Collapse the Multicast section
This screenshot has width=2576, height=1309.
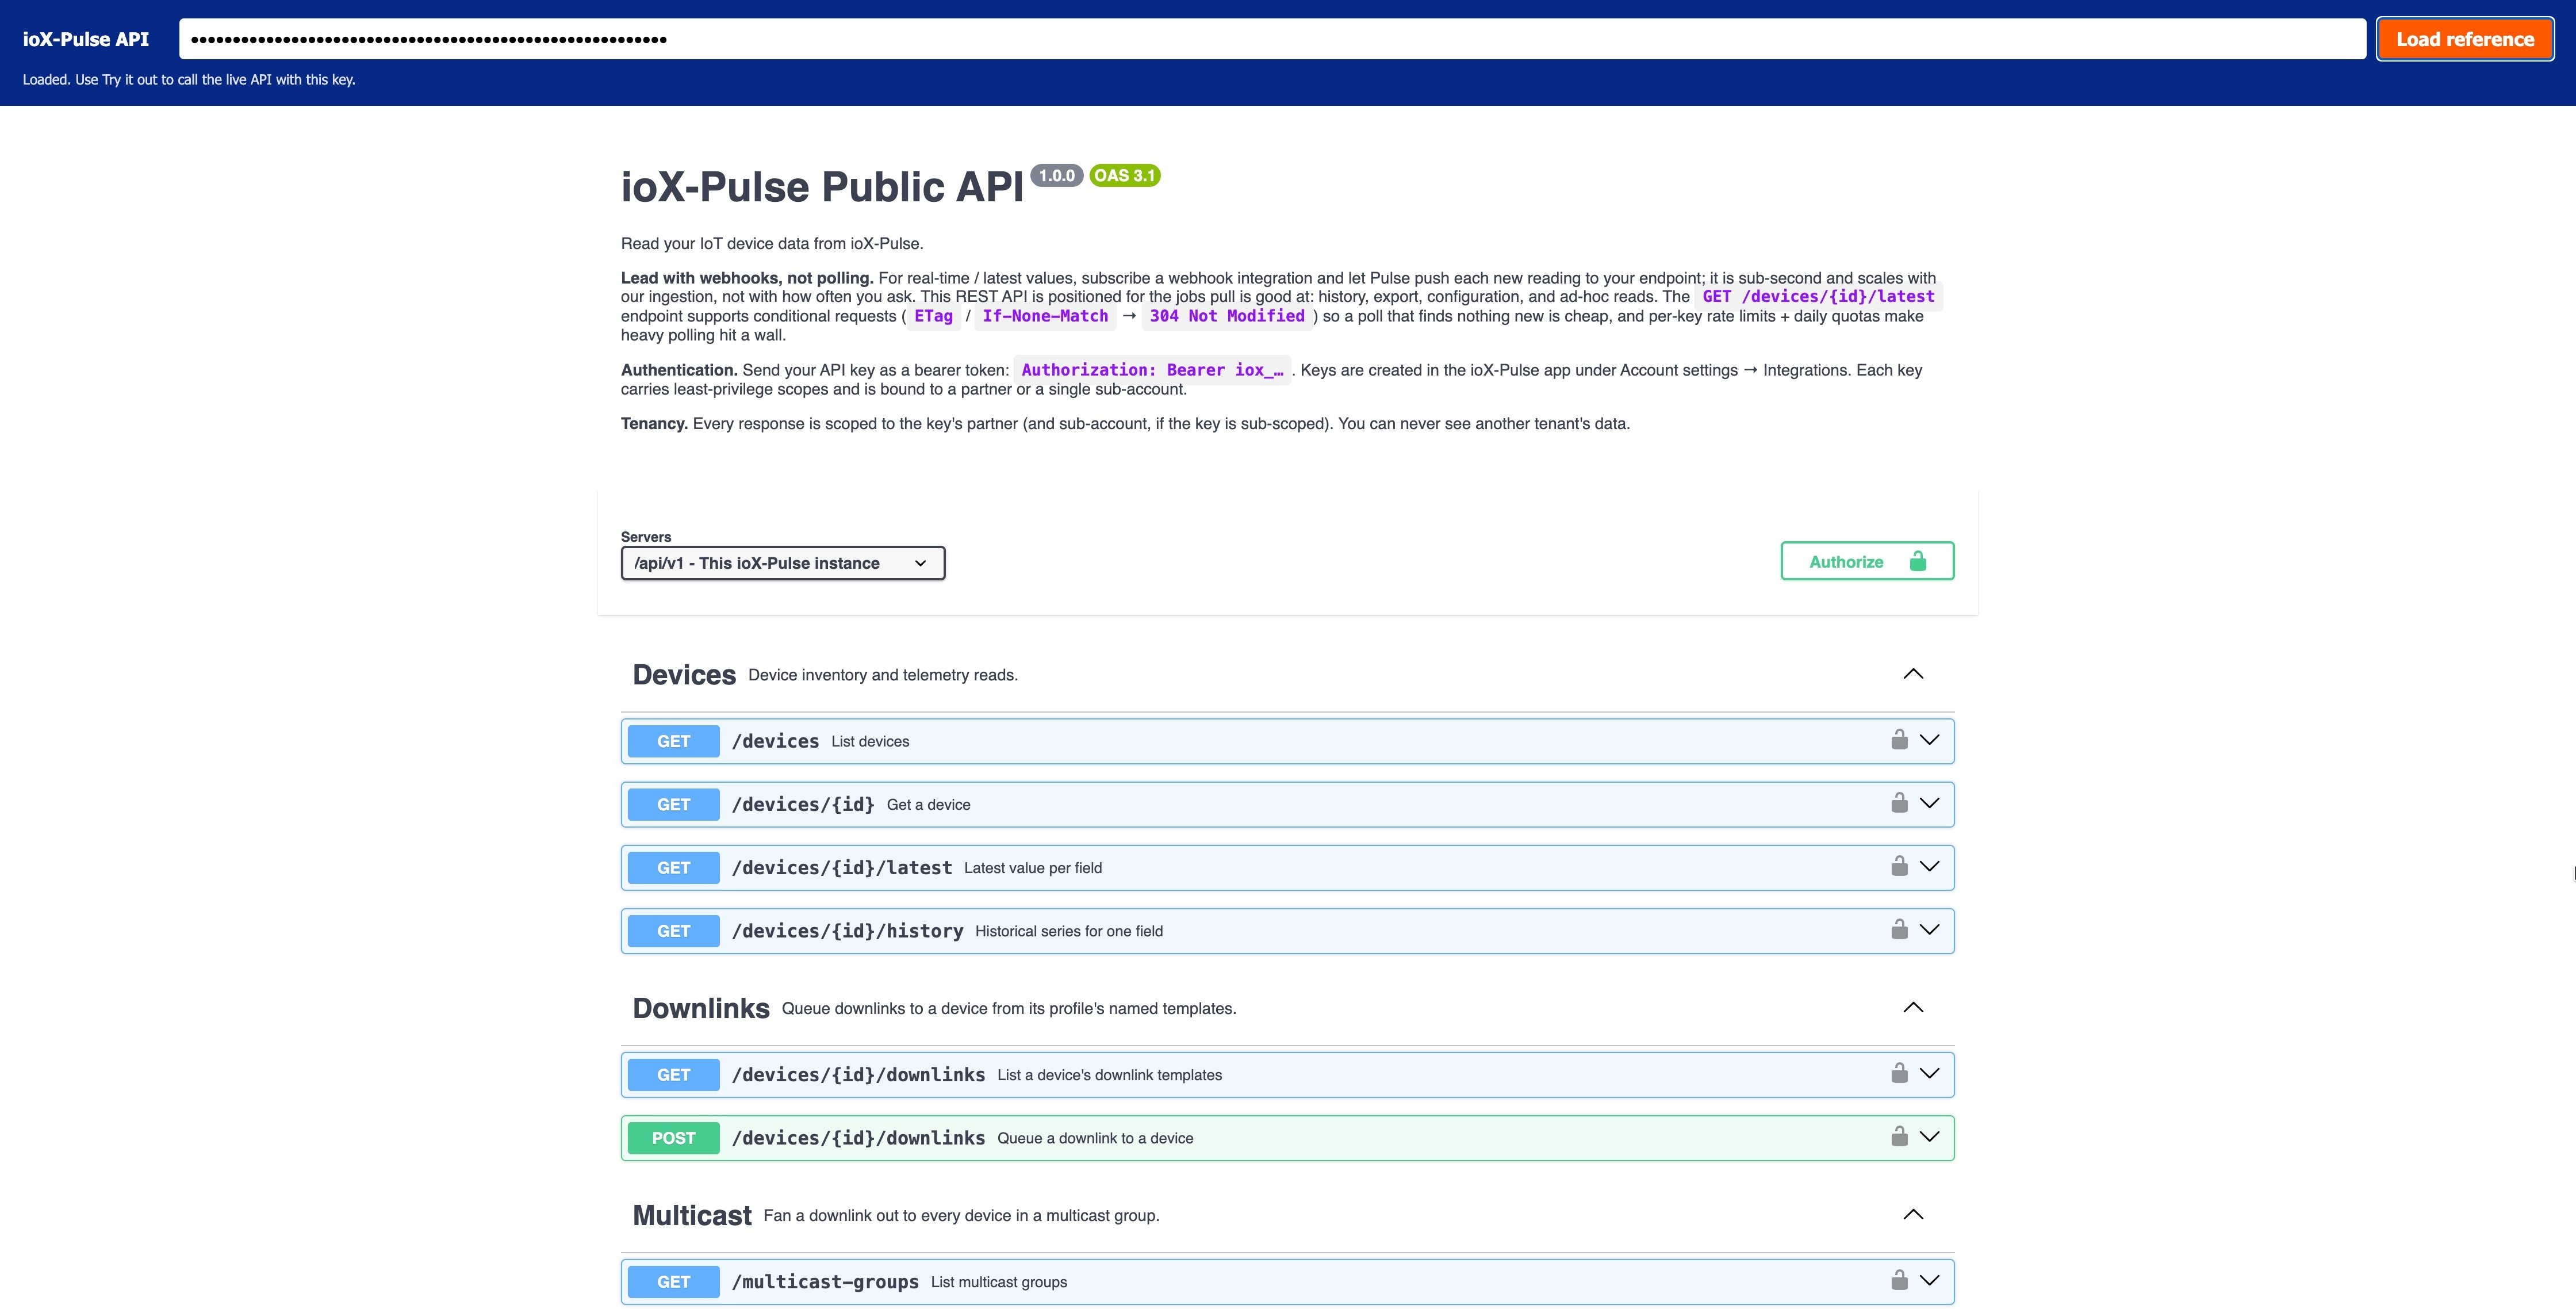click(1913, 1214)
